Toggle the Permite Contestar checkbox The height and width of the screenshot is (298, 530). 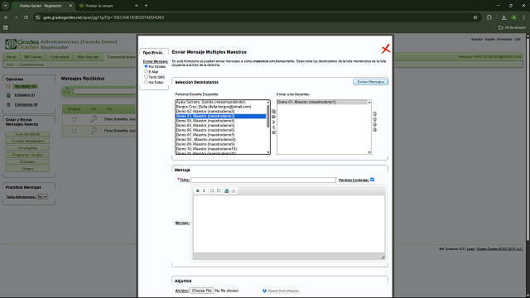pyautogui.click(x=372, y=180)
